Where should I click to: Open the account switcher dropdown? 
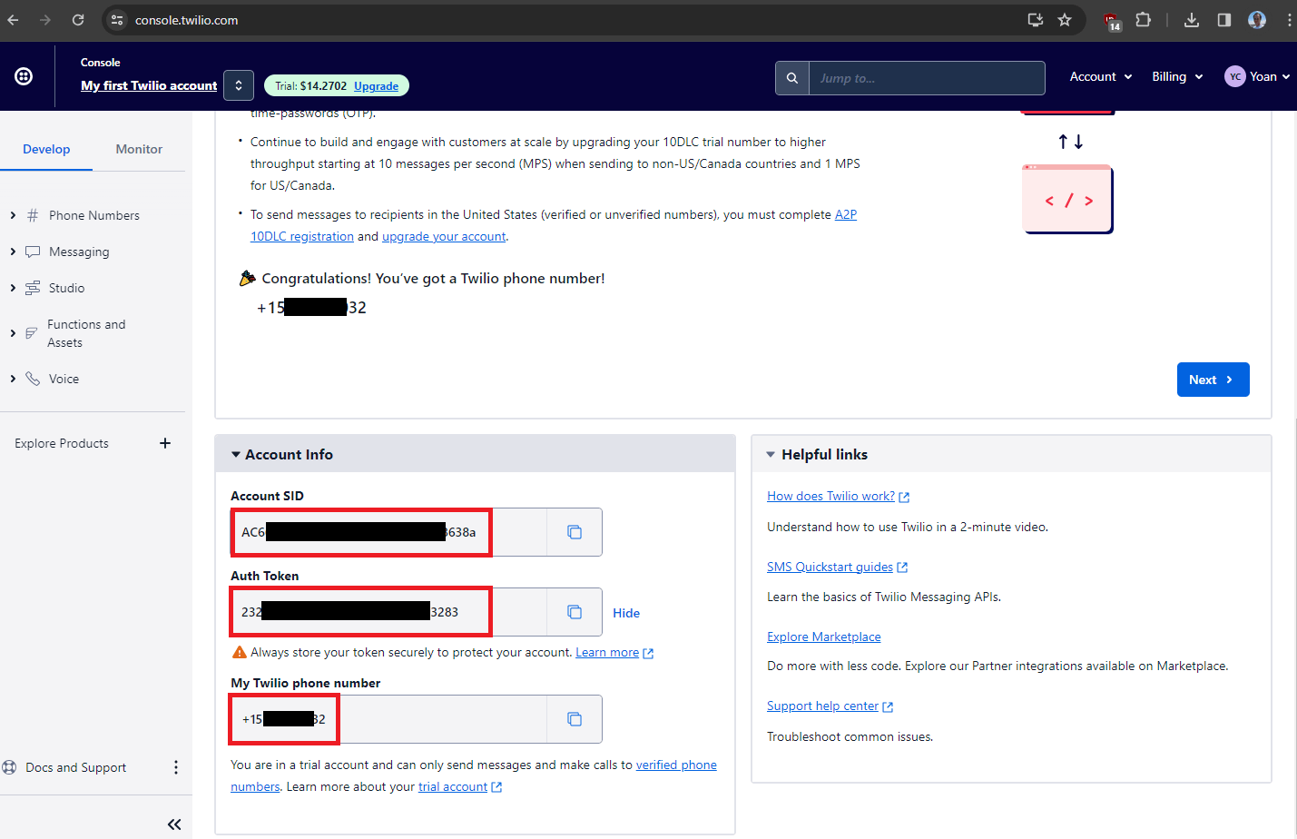tap(239, 85)
